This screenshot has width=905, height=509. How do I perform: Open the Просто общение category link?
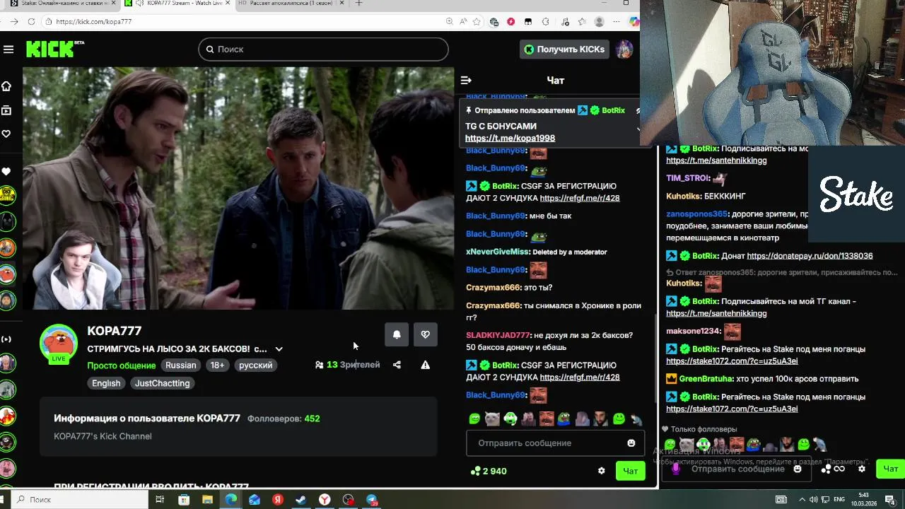tap(122, 365)
